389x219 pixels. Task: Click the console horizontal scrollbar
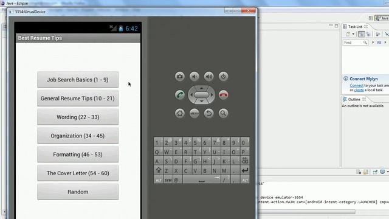click(306, 212)
